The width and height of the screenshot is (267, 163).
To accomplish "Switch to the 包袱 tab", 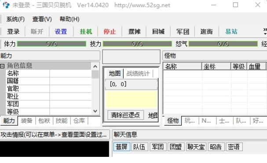I will (x=44, y=121).
